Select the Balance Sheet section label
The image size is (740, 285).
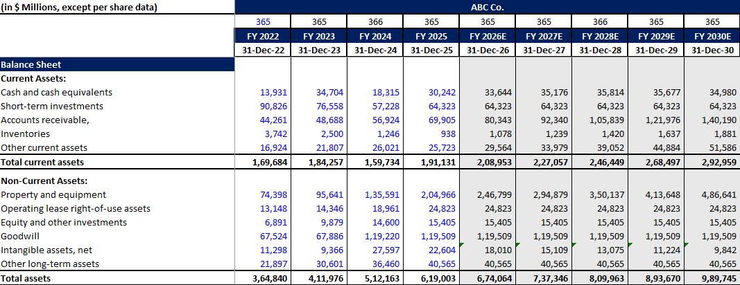point(117,65)
